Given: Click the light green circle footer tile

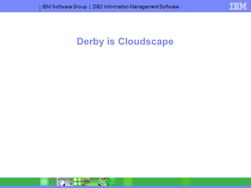Looking at the screenshot, I should (44, 182).
